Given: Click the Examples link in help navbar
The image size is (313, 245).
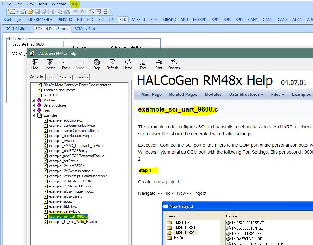Looking at the screenshot, I should point(301,94).
